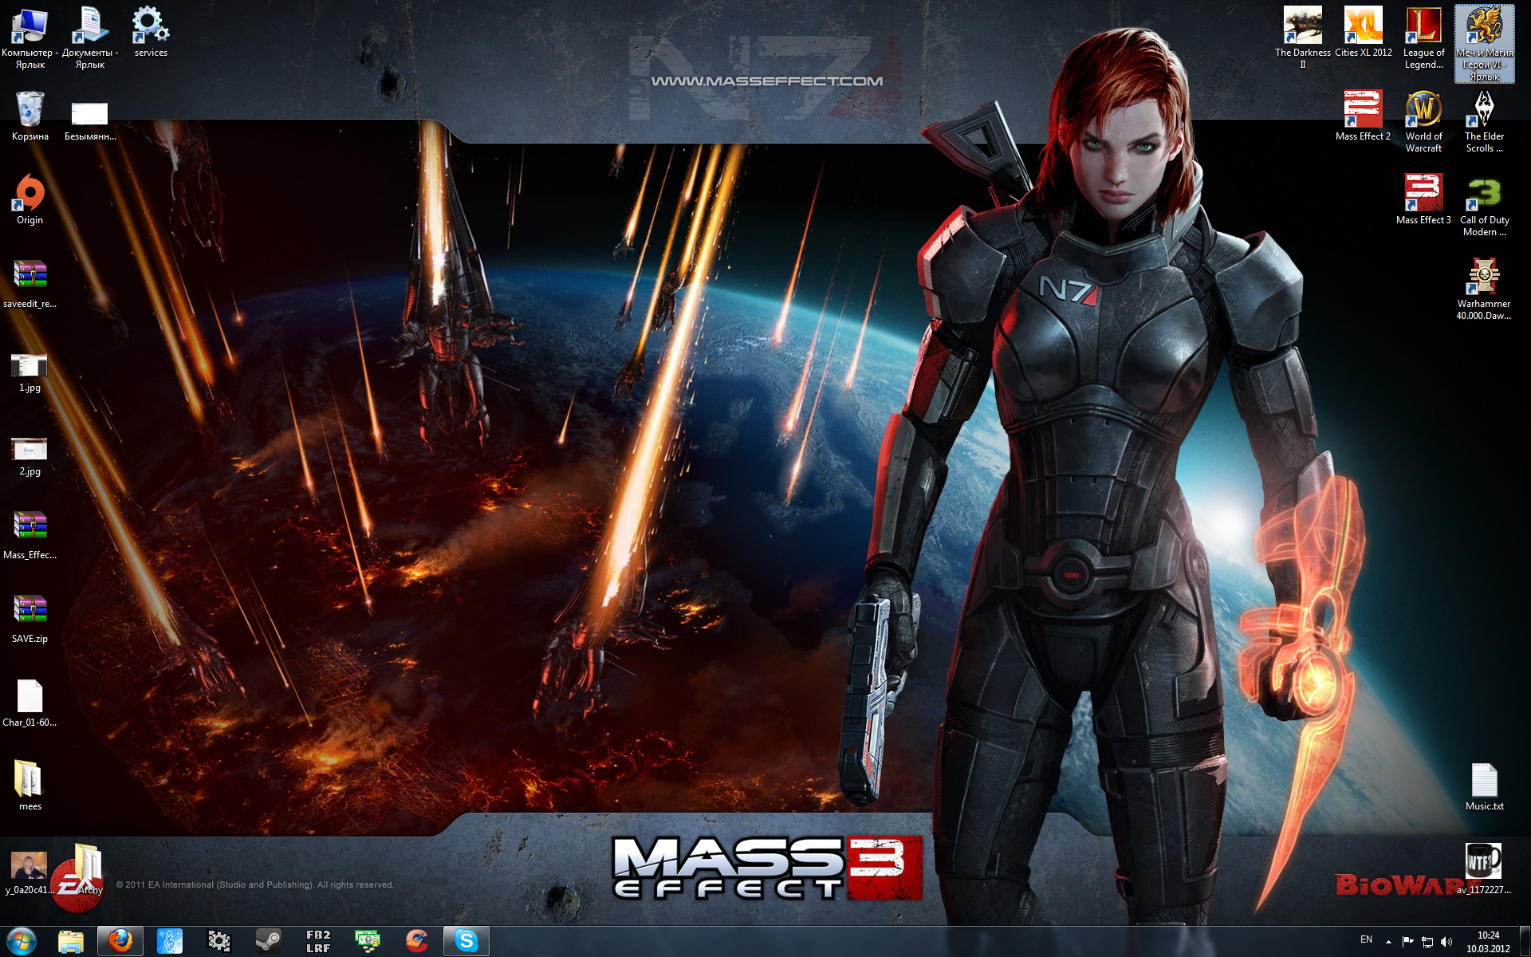Screen dimensions: 1531x957
Task: Launch the Origin desktop shortcut
Action: [30, 199]
